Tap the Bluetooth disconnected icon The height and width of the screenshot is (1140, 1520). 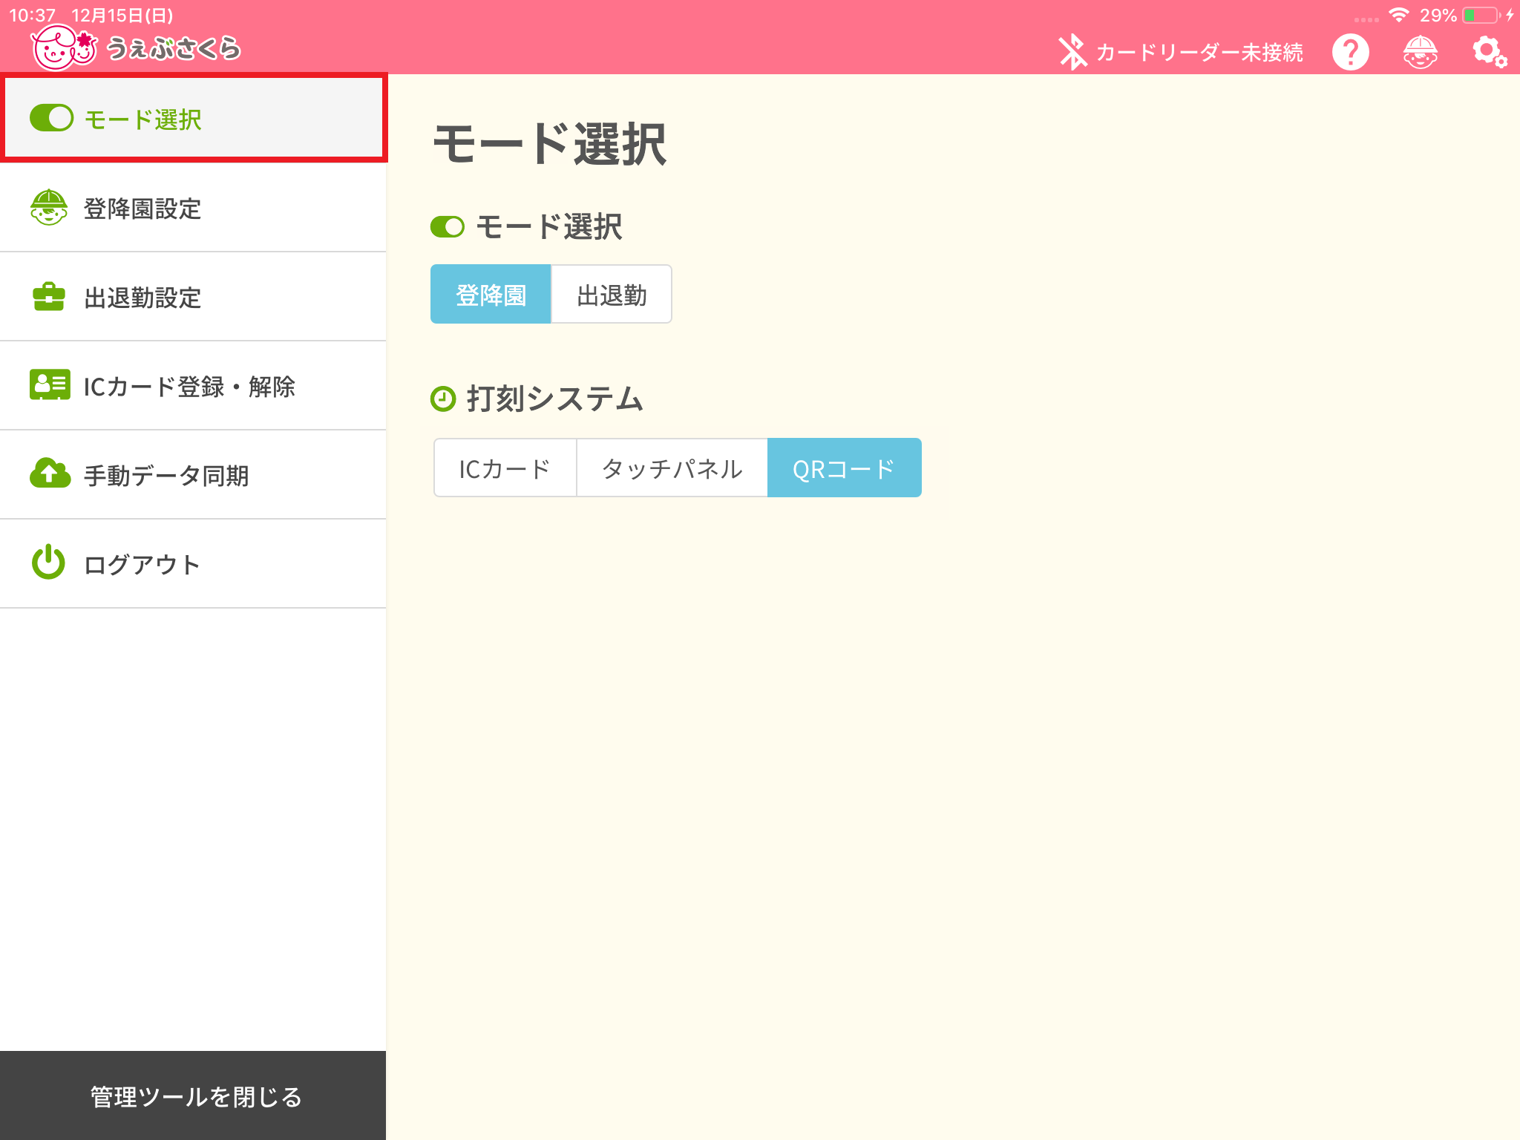coord(1072,52)
